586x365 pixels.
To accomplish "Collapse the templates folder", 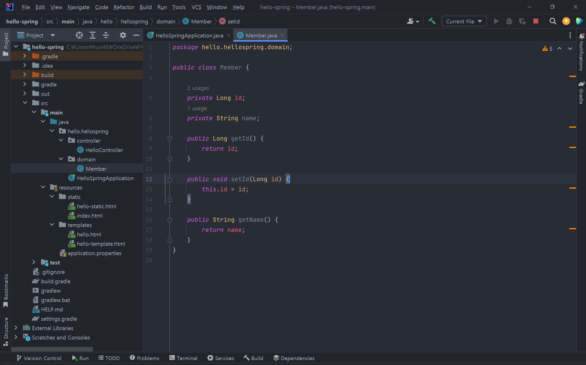I will pyautogui.click(x=52, y=225).
